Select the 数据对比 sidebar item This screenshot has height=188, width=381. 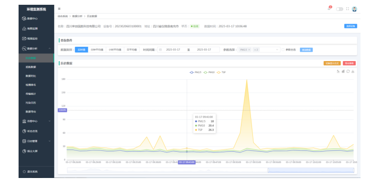(36, 76)
